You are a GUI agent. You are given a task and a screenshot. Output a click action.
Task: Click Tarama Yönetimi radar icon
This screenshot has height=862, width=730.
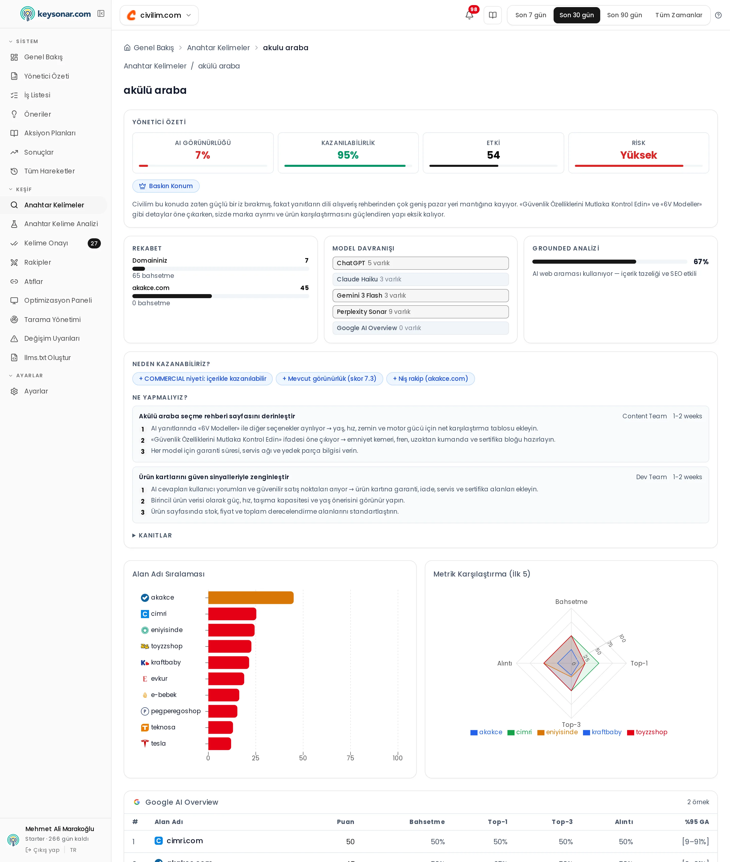pos(14,319)
